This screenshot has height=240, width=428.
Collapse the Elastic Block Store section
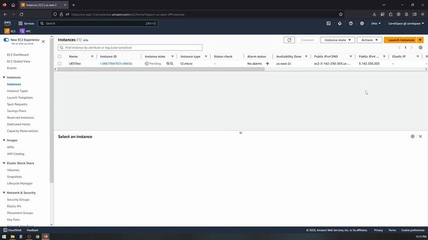4,163
